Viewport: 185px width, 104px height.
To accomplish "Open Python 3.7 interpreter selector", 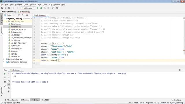I will [172, 103].
